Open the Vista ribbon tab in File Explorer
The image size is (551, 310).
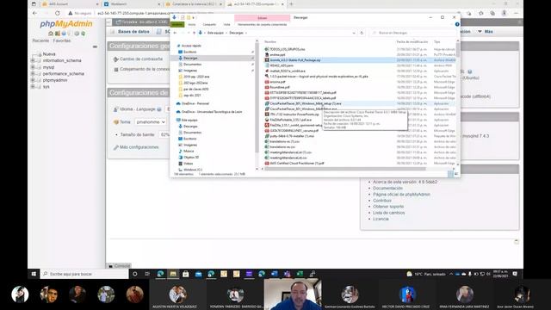click(227, 25)
